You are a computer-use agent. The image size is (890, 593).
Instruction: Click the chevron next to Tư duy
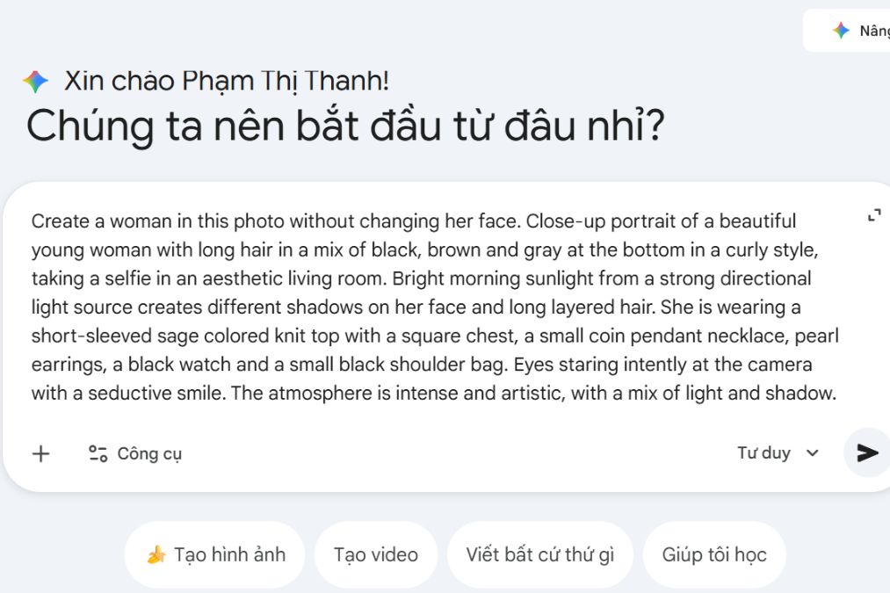point(813,453)
